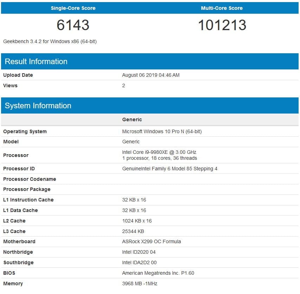Click the L2 Cache label
Viewport: 300px width, 294px height.
pos(14,221)
